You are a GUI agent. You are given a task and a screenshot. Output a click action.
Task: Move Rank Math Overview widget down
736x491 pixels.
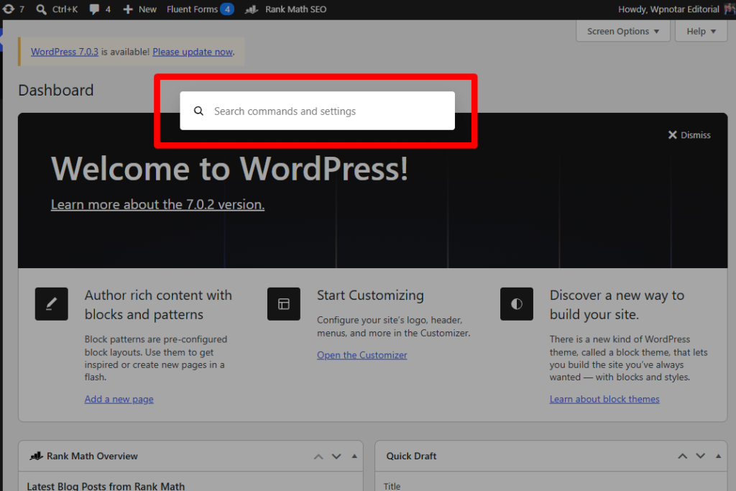click(x=336, y=456)
